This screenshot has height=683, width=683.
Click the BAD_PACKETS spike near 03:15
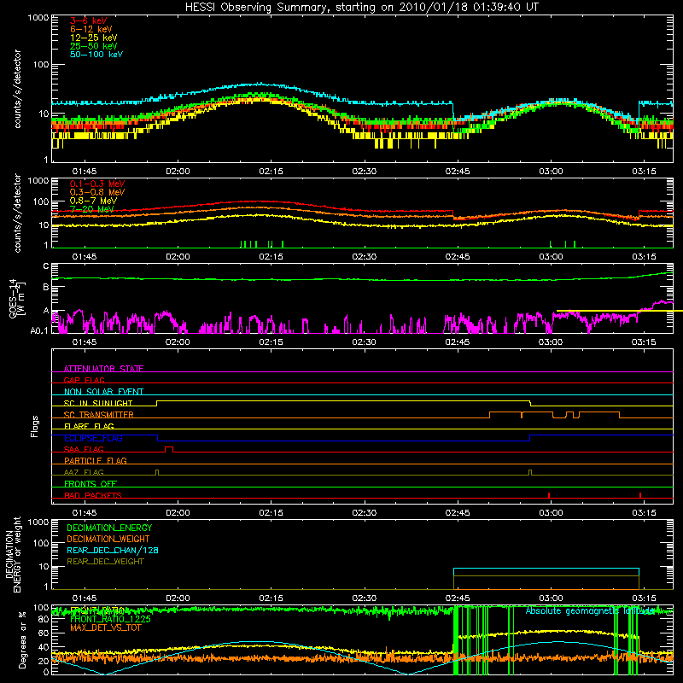[x=639, y=495]
